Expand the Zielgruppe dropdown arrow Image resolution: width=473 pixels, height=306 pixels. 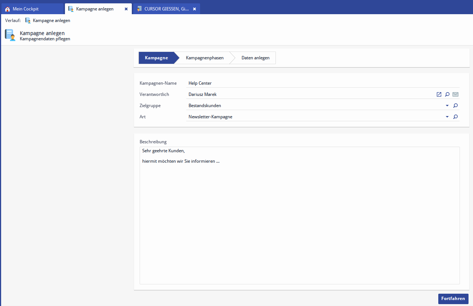point(447,106)
